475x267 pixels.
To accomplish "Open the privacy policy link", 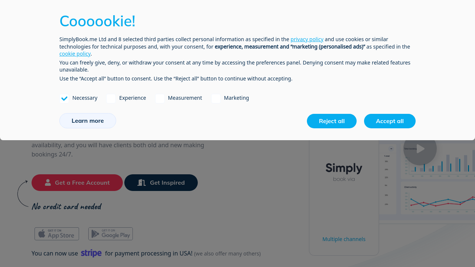I will click(x=307, y=39).
